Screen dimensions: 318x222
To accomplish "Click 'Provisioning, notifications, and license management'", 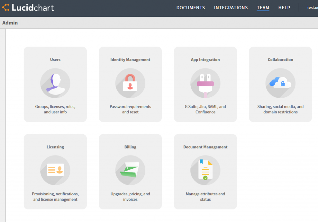I will click(x=55, y=197).
